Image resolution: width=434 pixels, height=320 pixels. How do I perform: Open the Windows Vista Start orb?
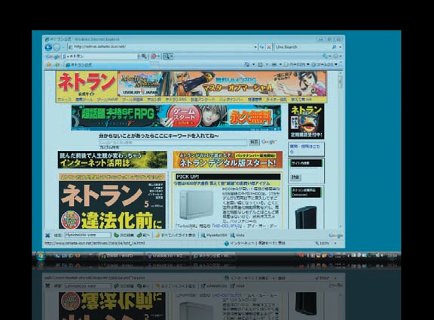[41, 256]
